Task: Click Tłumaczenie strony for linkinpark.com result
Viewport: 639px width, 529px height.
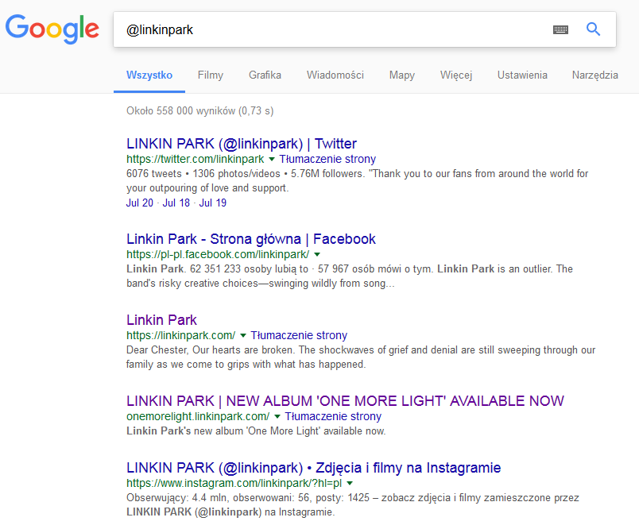Action: tap(299, 335)
